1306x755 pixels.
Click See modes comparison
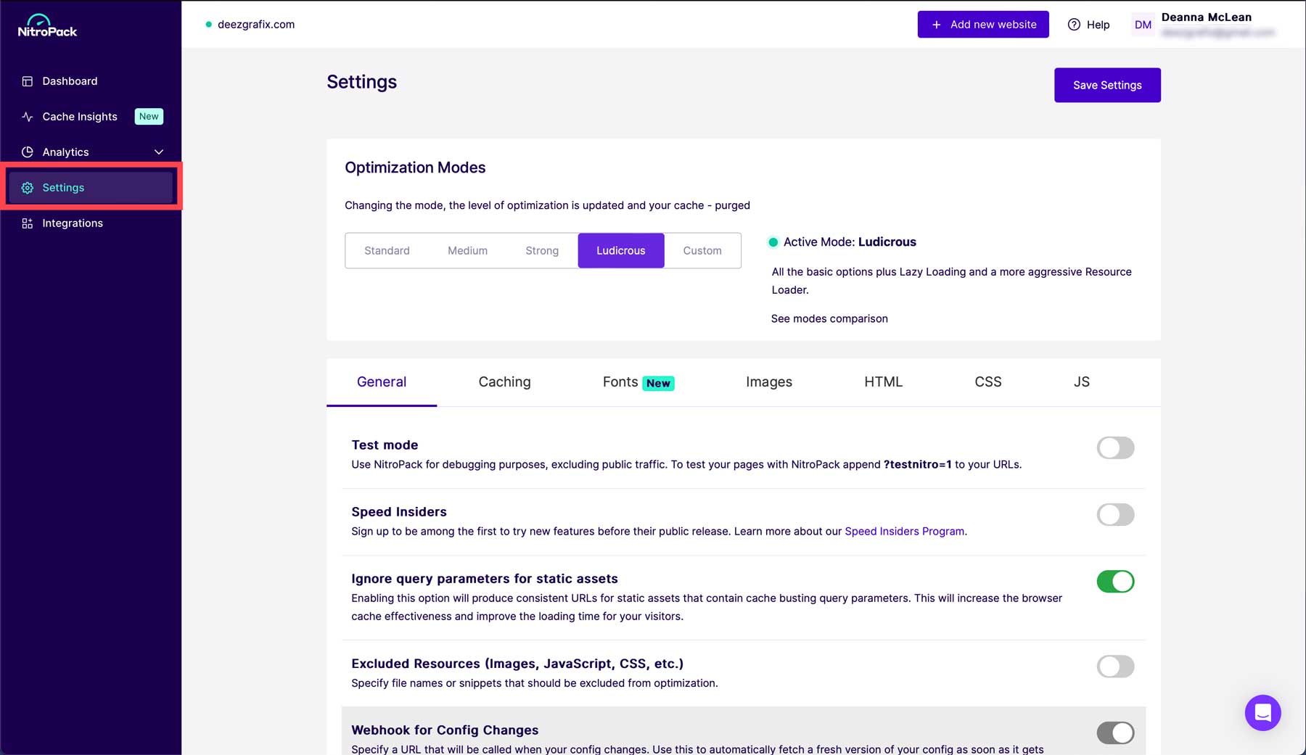tap(829, 318)
